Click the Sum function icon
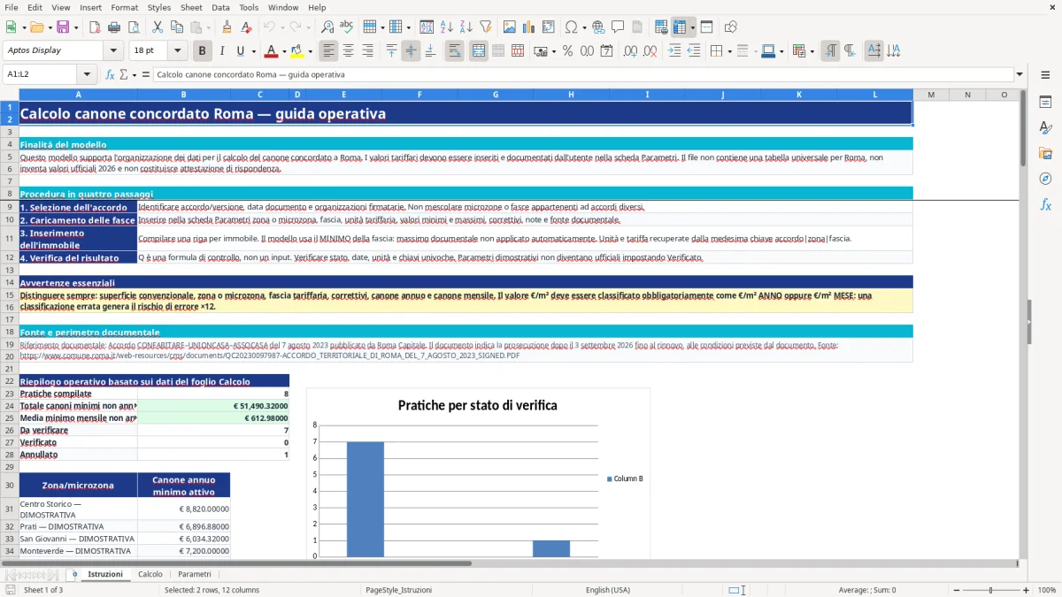Screen dimensions: 1062x597 tap(123, 74)
